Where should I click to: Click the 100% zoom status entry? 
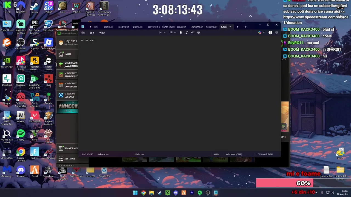(216, 154)
